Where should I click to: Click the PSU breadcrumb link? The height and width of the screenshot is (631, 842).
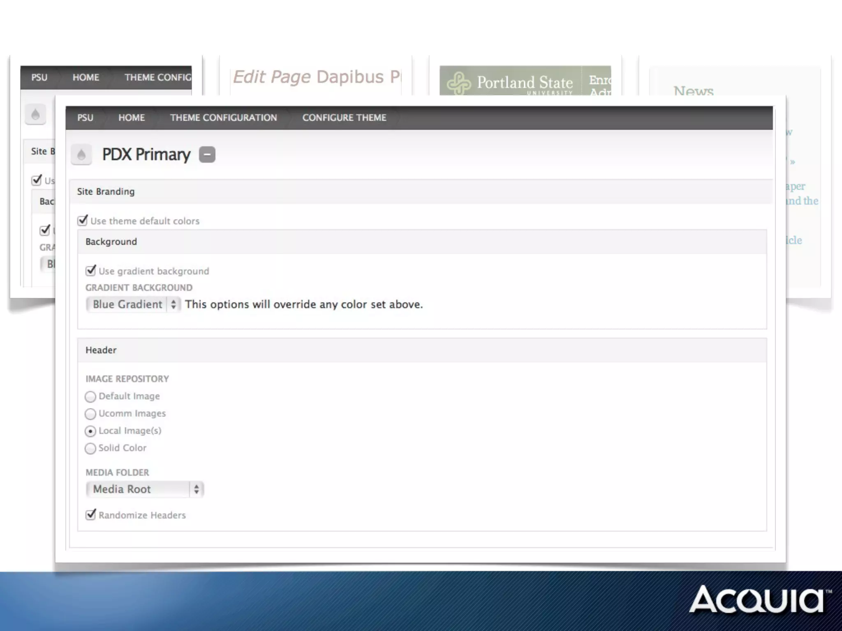(x=85, y=118)
